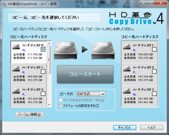Check source Hard Disk 1 (E.) checkbox
The width and height of the screenshot is (169, 135).
(43, 71)
